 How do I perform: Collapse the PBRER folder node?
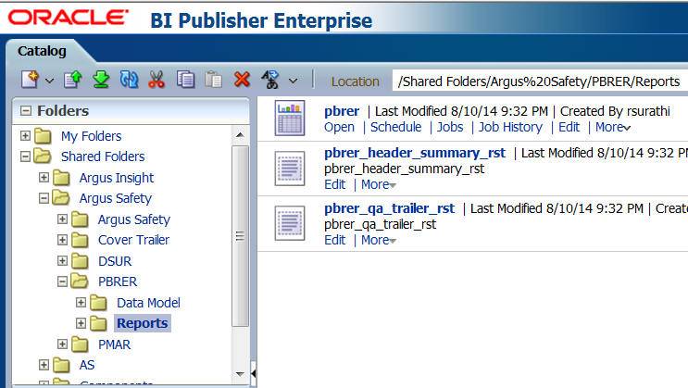point(62,282)
